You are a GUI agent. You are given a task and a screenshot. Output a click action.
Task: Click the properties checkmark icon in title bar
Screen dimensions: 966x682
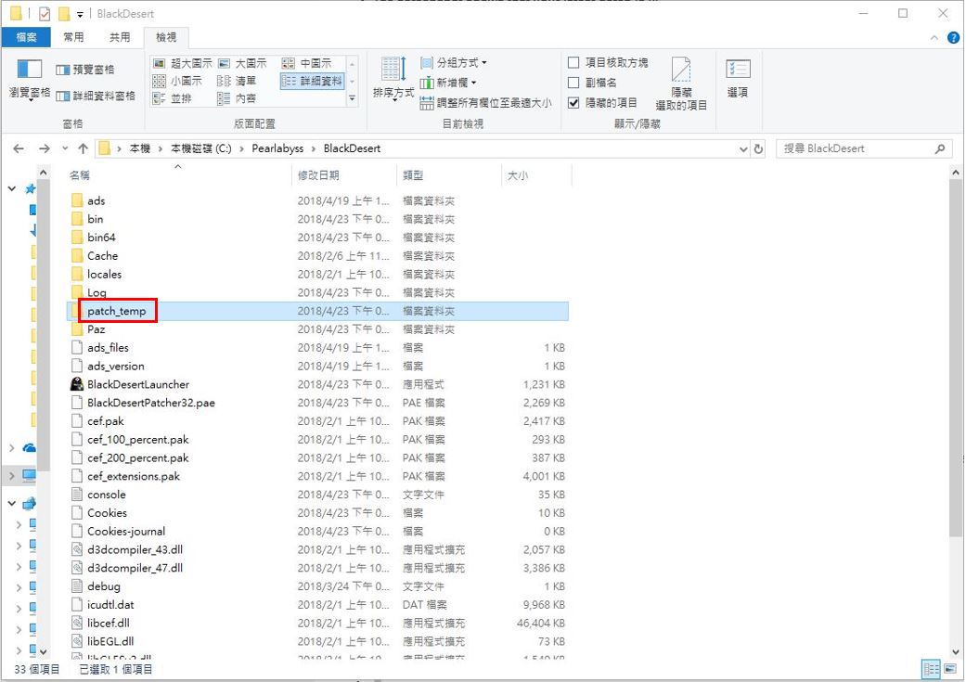click(x=45, y=14)
